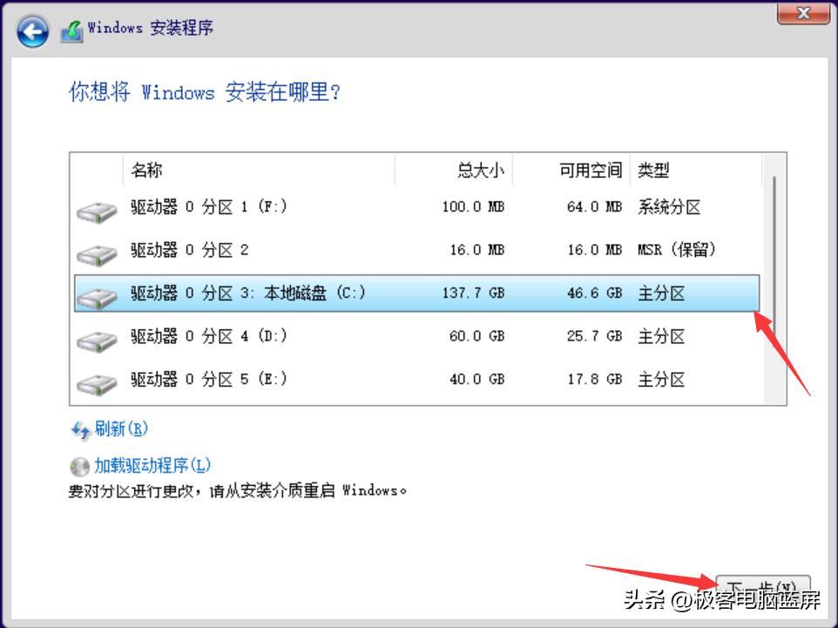This screenshot has width=838, height=628.
Task: Click the 46.6 GB free space cell
Action: pos(594,293)
